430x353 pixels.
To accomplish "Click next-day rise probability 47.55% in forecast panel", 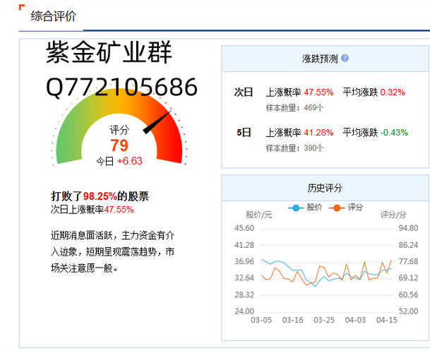I will pos(318,92).
